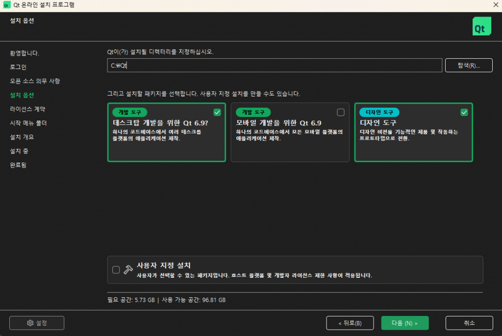Browse for folder with 탐색(R)... button
The width and height of the screenshot is (502, 336).
468,66
